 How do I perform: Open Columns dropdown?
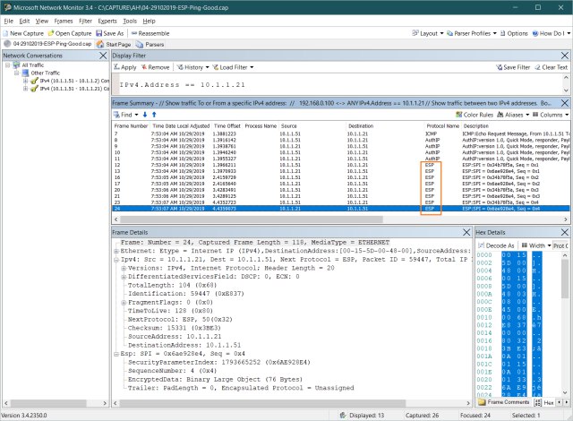(551, 115)
